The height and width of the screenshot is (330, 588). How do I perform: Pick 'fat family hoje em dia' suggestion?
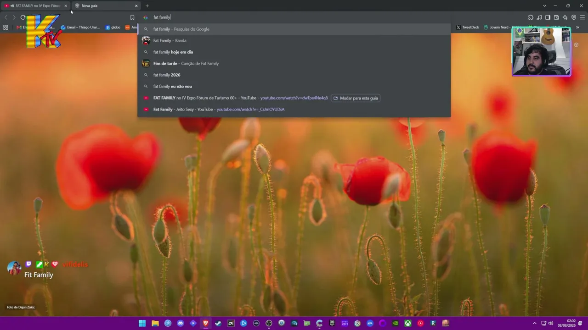pos(294,52)
